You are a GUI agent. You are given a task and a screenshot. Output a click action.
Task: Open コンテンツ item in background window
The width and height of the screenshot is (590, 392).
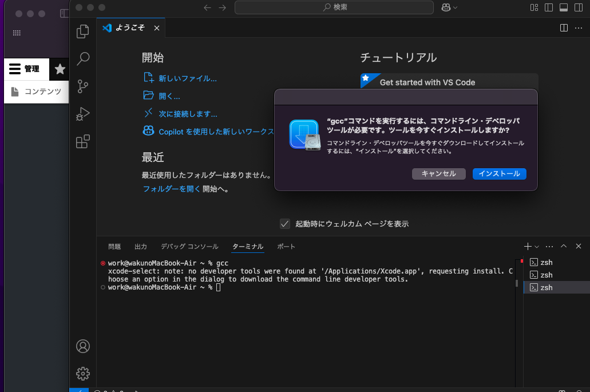(x=37, y=92)
